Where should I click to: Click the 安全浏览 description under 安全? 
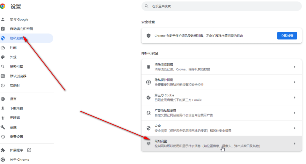click(193, 130)
